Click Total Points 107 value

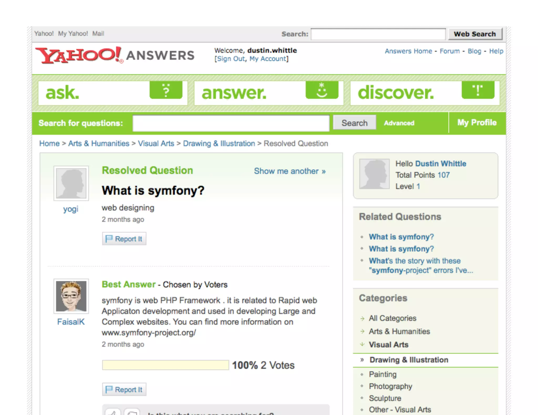(444, 175)
